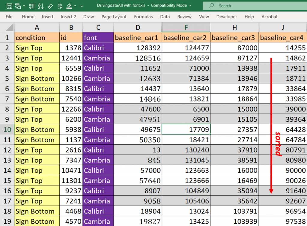The height and width of the screenshot is (226, 307).
Task: Select column B header
Action: (x=71, y=27)
